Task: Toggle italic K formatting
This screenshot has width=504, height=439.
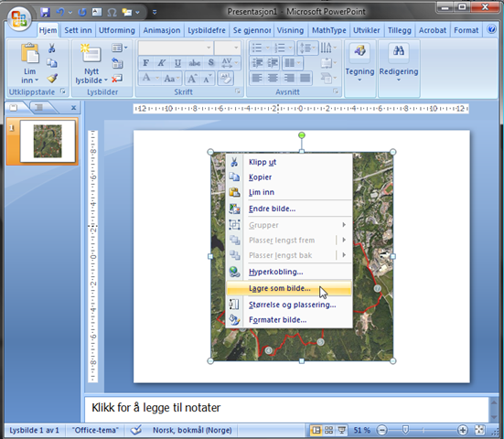Action: click(x=162, y=63)
